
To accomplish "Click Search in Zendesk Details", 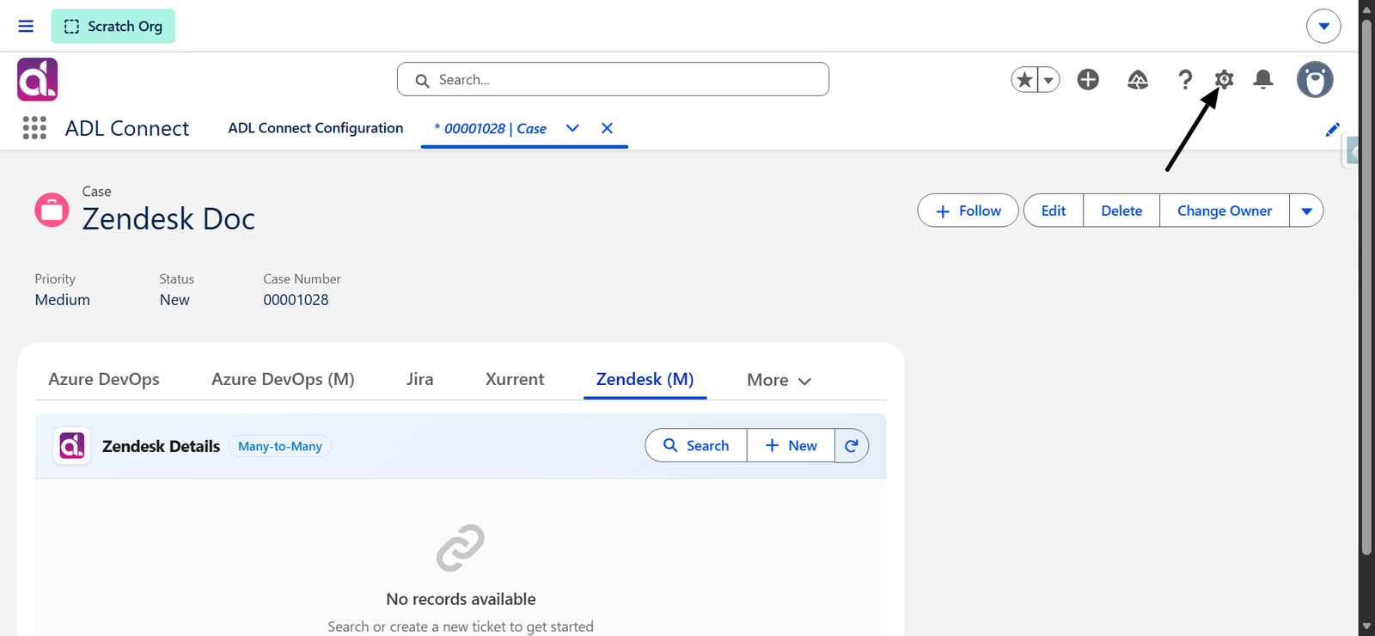I will click(696, 445).
